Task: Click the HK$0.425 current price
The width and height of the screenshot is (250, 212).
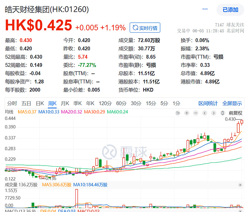Action: pyautogui.click(x=38, y=25)
